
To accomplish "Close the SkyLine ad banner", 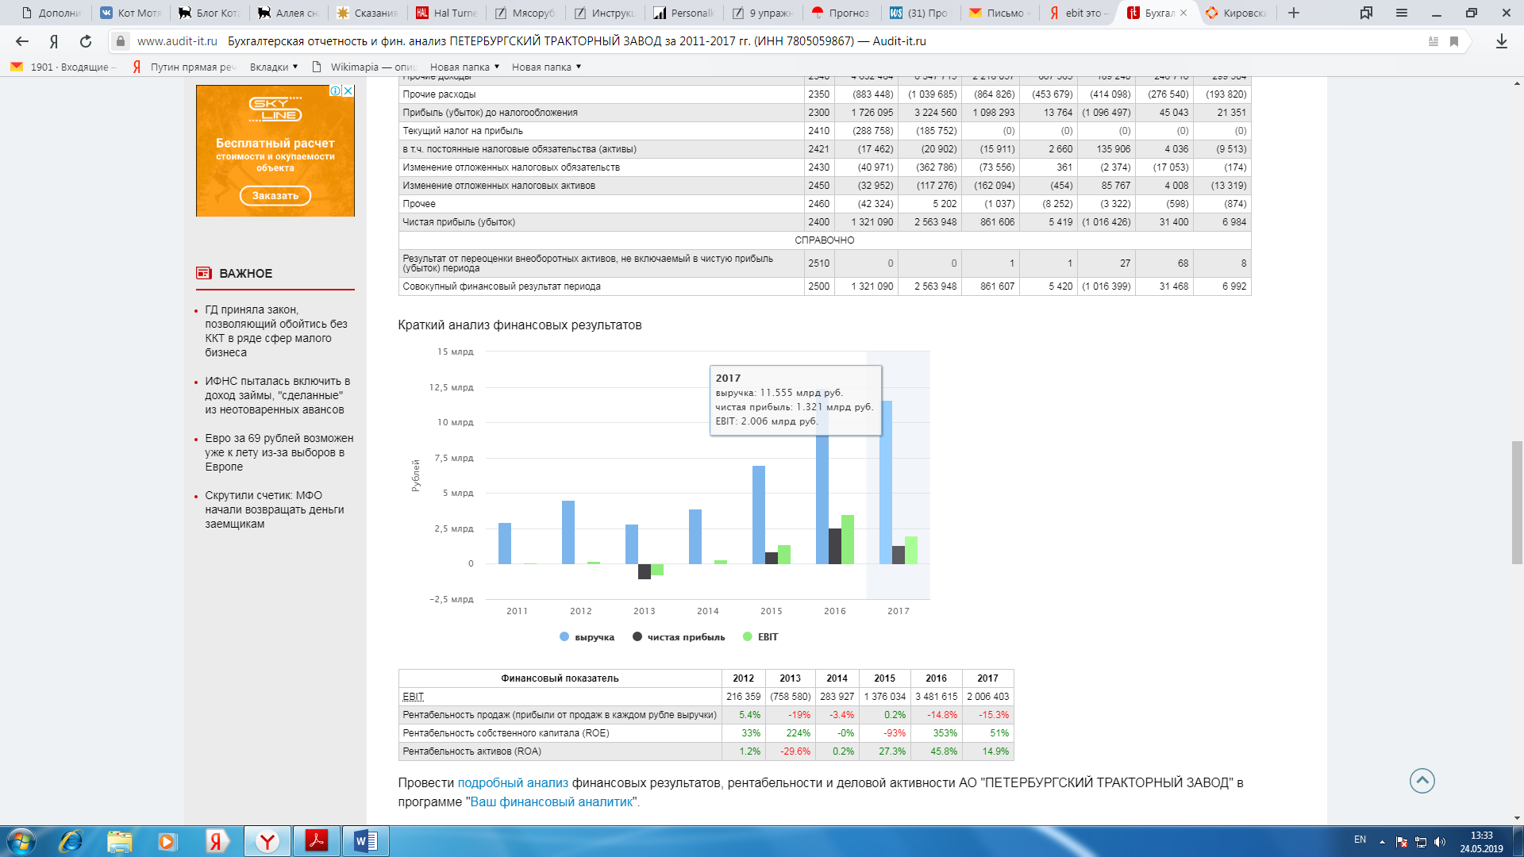I will tap(348, 90).
